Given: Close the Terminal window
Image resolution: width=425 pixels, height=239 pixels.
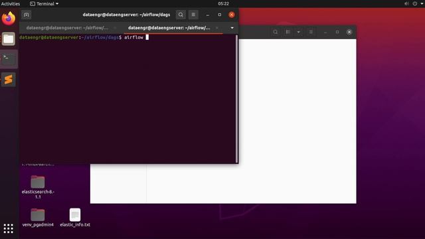Looking at the screenshot, I should point(232,15).
